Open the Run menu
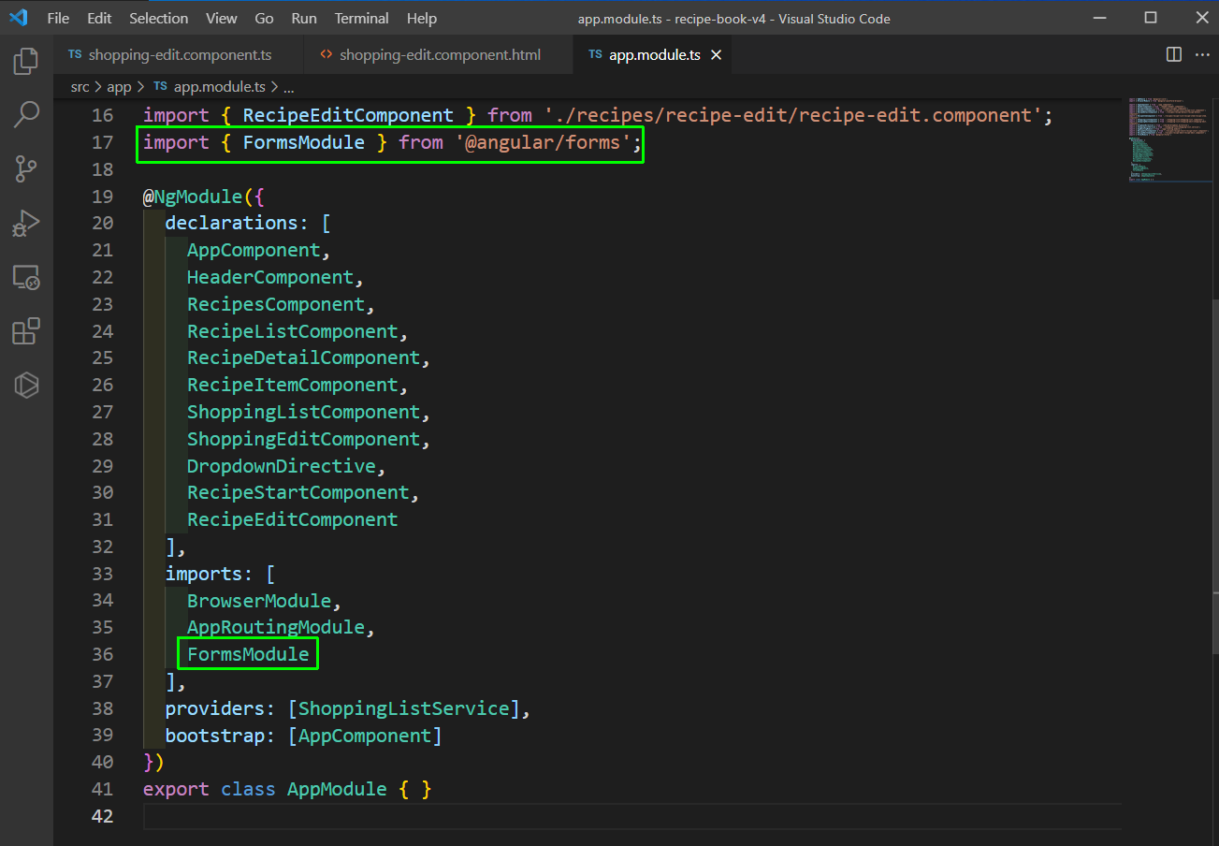 (304, 18)
